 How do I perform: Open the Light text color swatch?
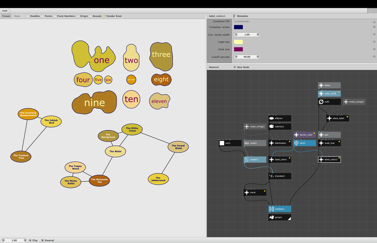point(238,42)
